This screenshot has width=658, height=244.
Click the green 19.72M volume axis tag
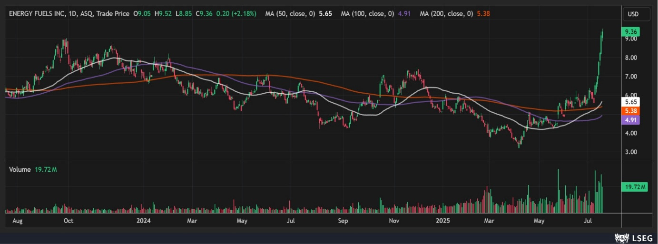[x=635, y=187]
